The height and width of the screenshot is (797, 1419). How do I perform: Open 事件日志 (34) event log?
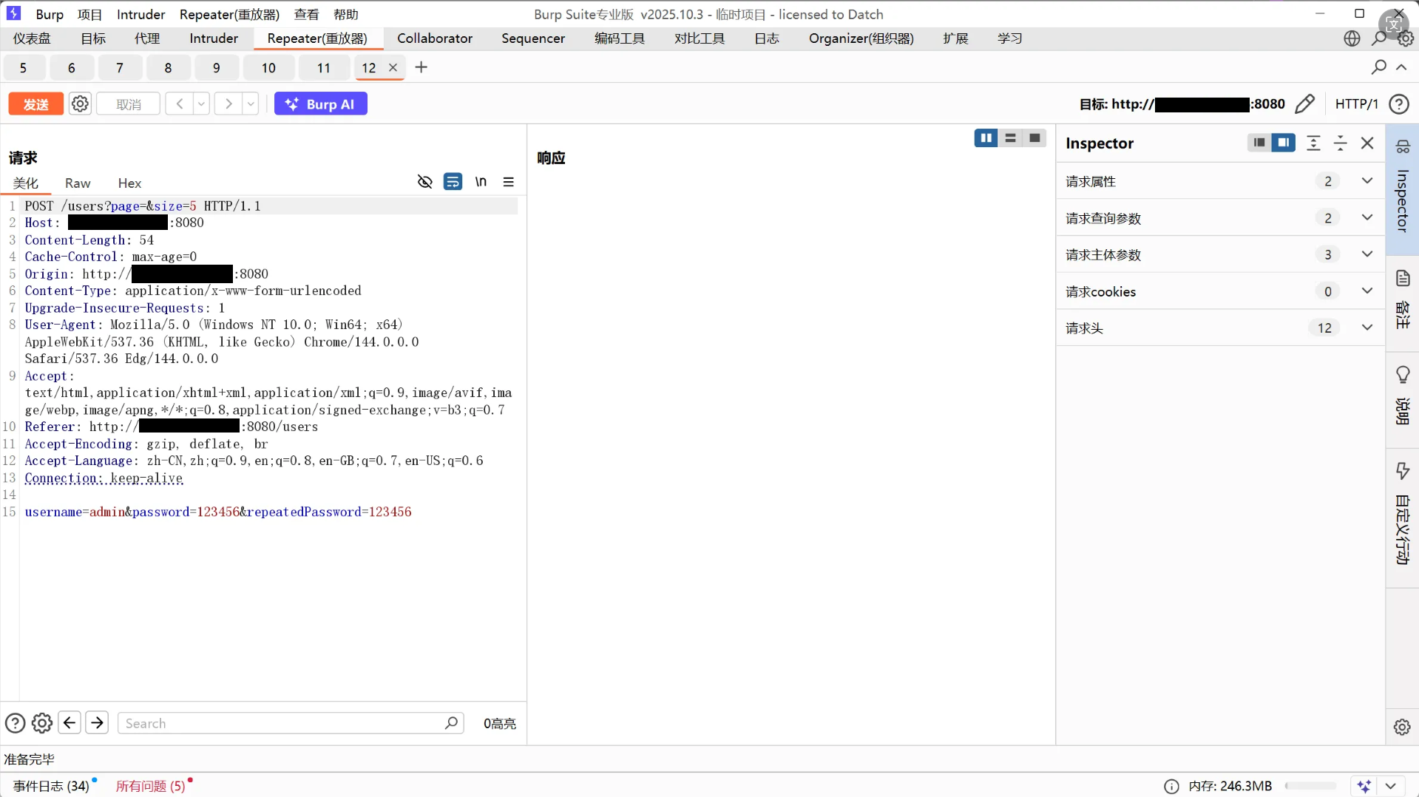click(52, 786)
